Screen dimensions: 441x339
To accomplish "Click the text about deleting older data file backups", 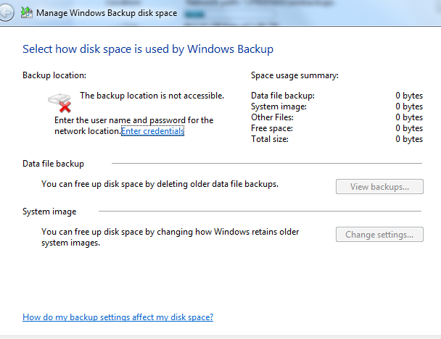I will pos(160,184).
